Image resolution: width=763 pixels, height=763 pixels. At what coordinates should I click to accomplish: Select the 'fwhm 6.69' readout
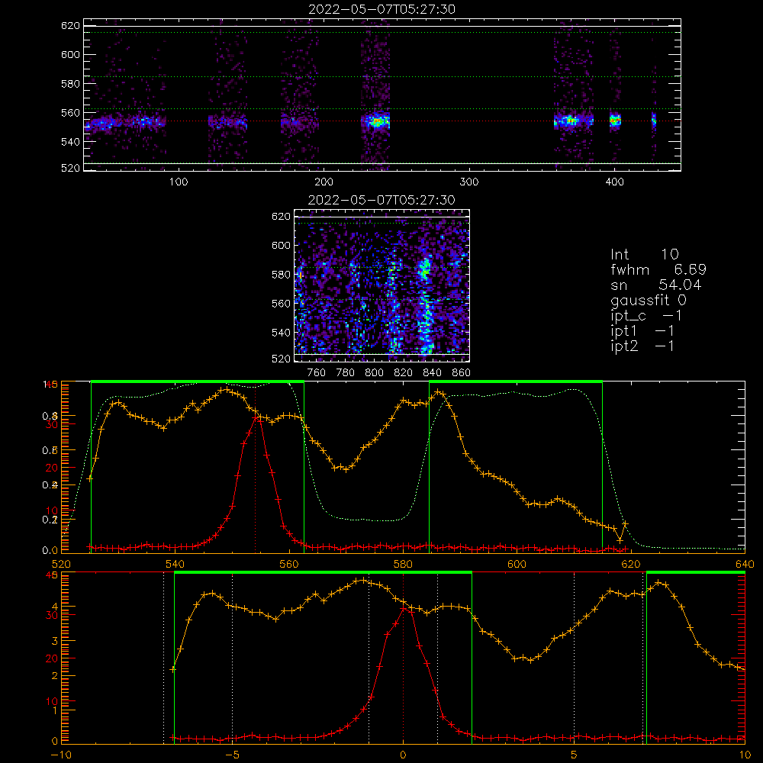click(658, 269)
